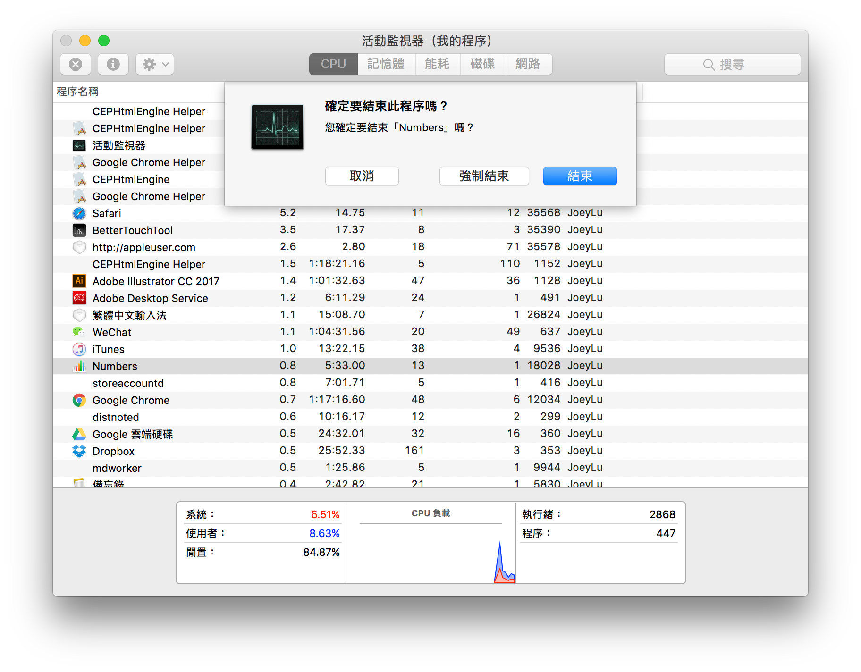Click the yellow minimize window button

[x=85, y=41]
